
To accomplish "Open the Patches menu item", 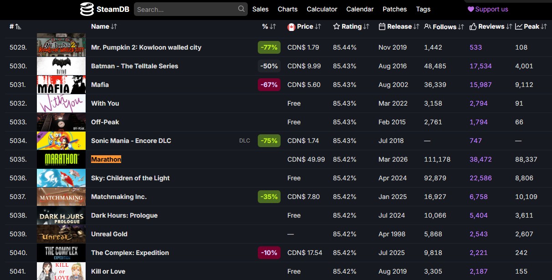I will pos(395,9).
